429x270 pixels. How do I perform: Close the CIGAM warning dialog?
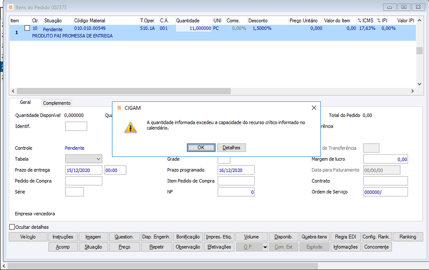point(314,108)
